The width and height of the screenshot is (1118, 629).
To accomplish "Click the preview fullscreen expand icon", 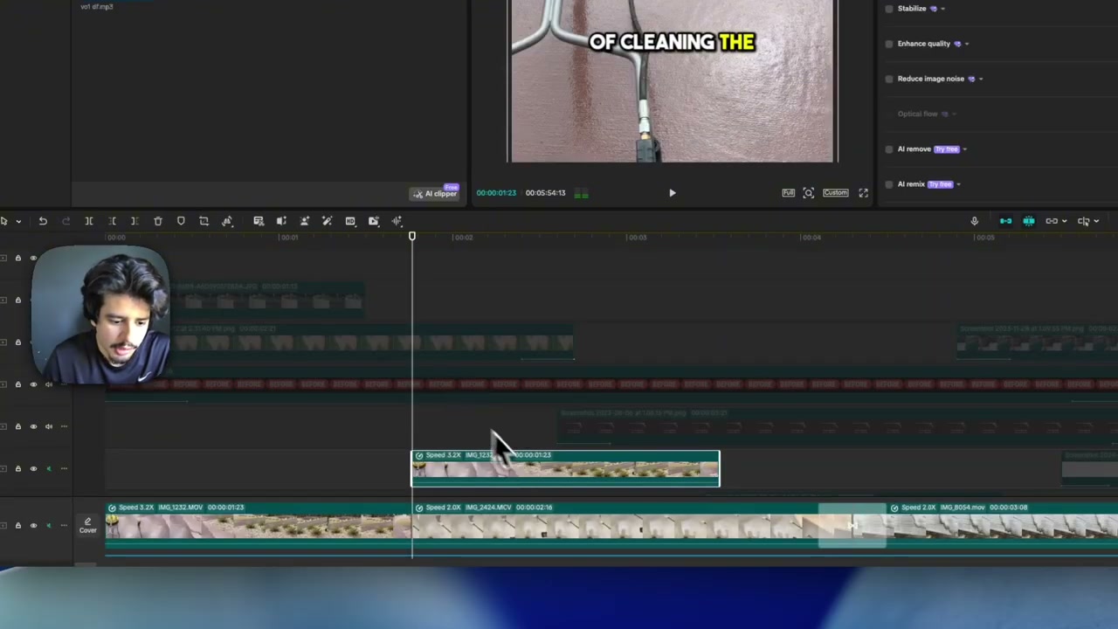I will pos(863,193).
